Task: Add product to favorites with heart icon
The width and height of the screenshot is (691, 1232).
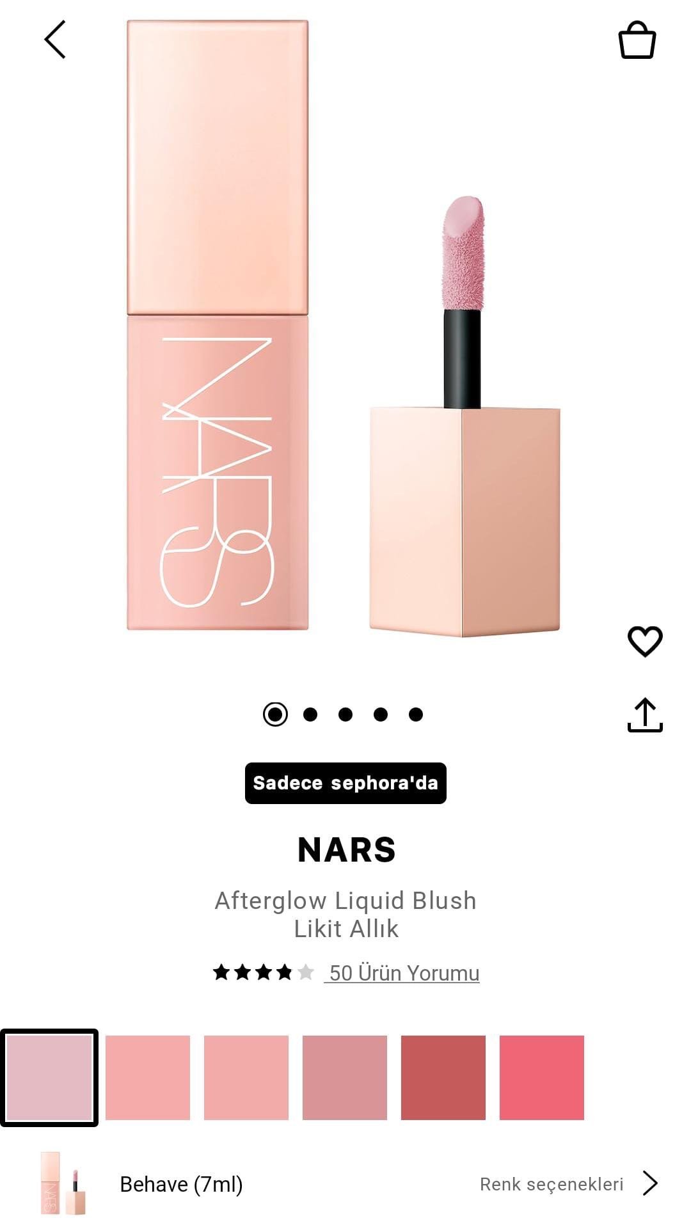Action: click(645, 641)
